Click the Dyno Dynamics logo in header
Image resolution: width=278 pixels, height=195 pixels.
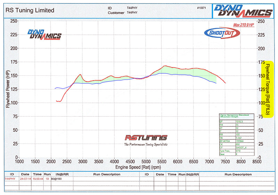coord(243,10)
